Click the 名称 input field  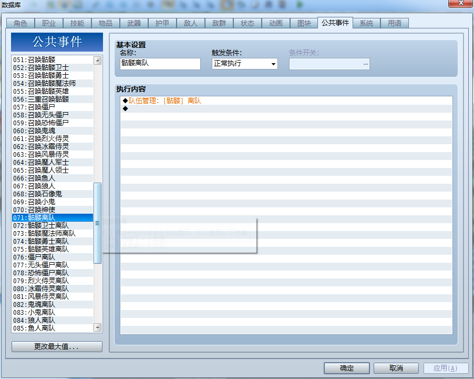pyautogui.click(x=160, y=64)
